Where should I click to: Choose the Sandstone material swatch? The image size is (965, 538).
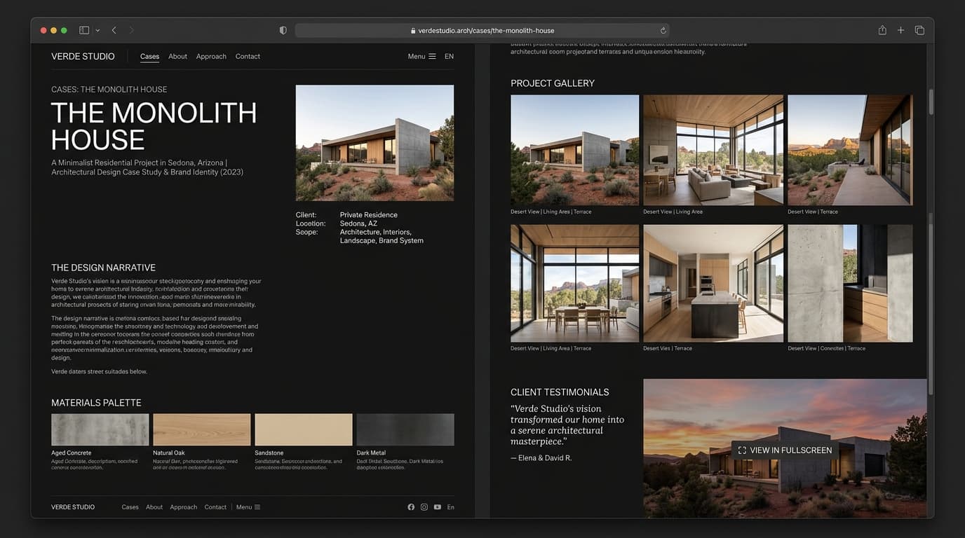tap(303, 429)
